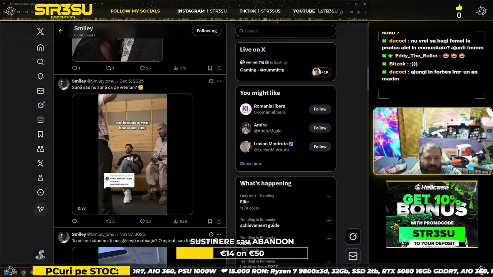Open floating Grok button bottom right
This screenshot has width=493, height=277.
click(x=353, y=237)
